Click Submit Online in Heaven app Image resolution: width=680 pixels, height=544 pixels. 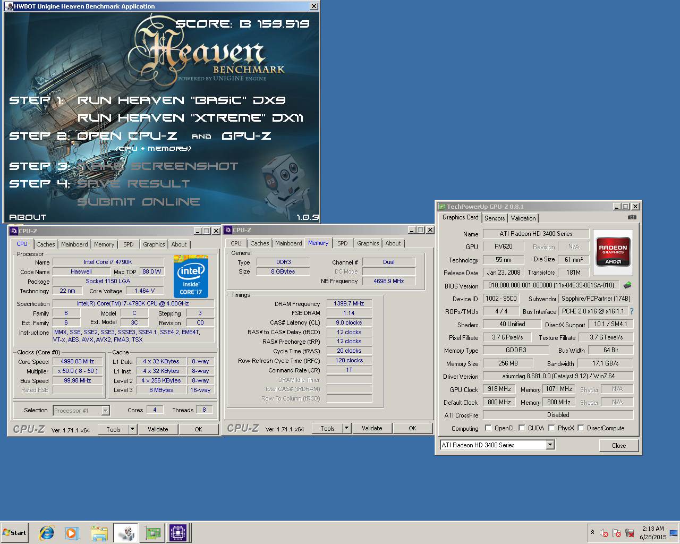pos(139,202)
